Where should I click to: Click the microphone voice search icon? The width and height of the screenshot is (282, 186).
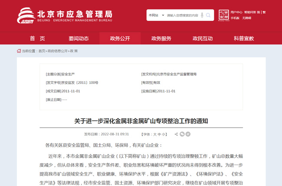click(x=202, y=15)
